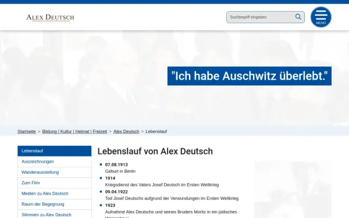
Task: Open the Alex Deutsch breadcrumb link
Action: (126, 131)
